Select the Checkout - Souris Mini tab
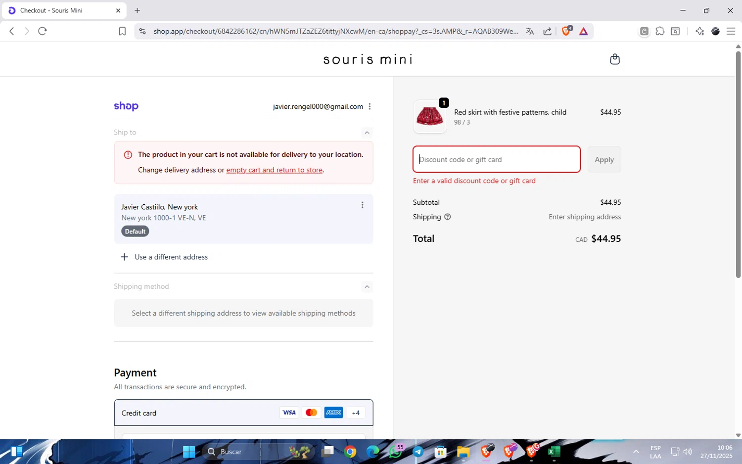This screenshot has height=464, width=742. tap(63, 10)
